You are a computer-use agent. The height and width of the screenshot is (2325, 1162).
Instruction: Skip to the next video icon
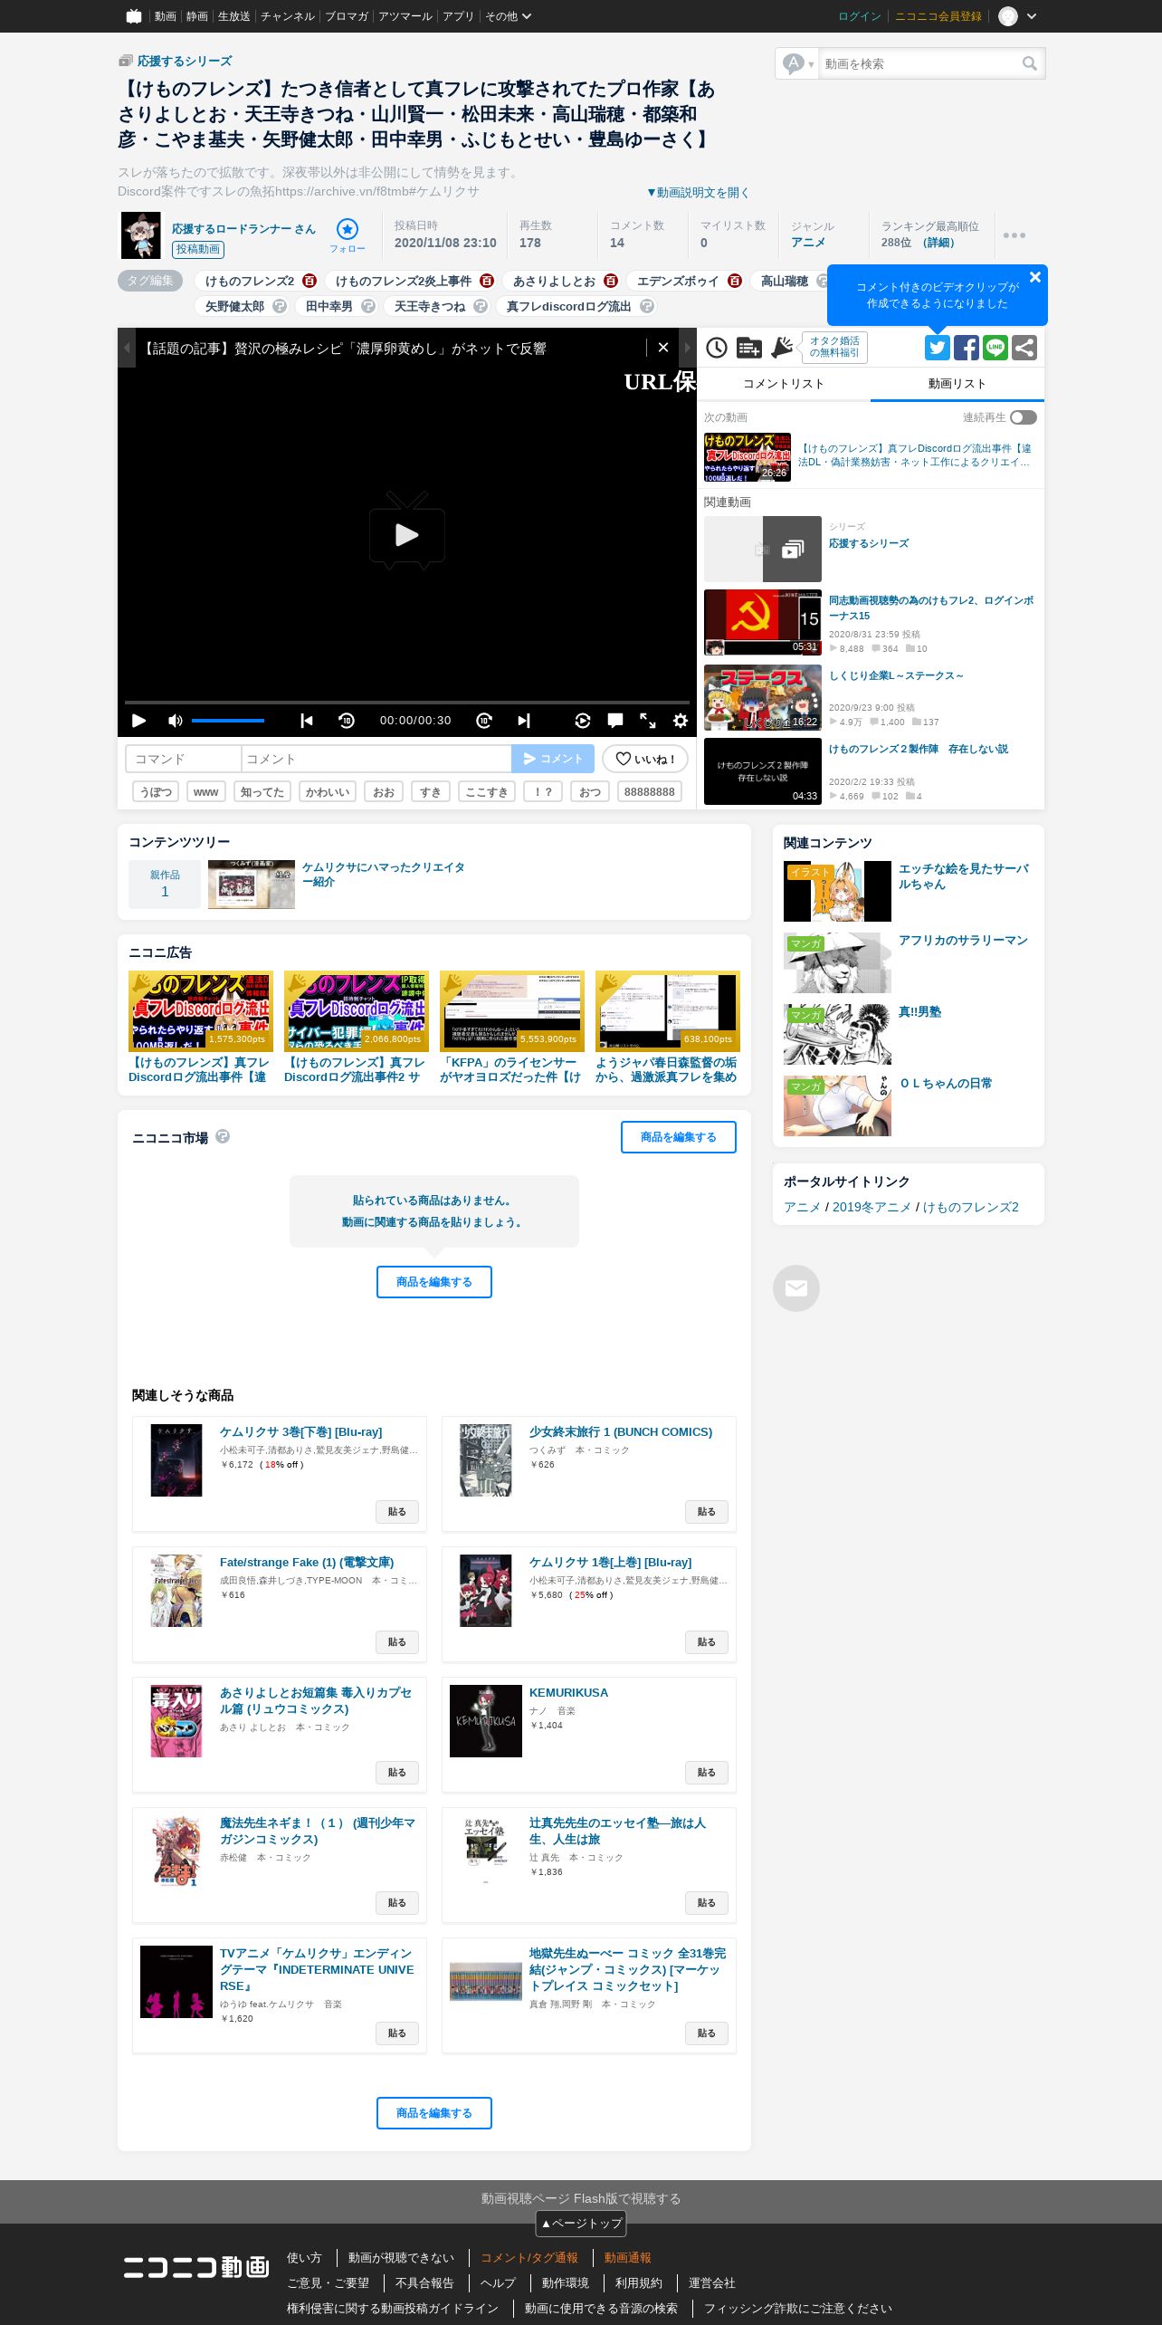click(524, 721)
